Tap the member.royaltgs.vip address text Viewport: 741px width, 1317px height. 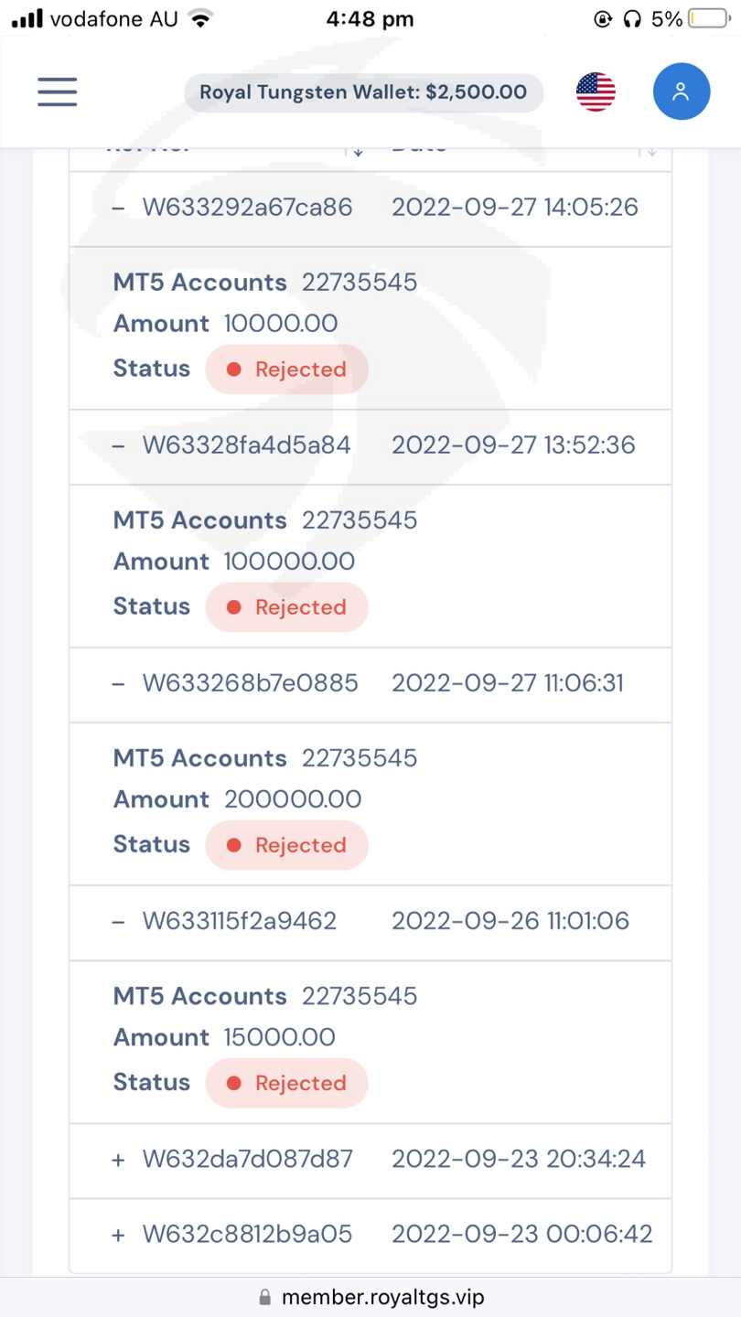coord(382,1297)
